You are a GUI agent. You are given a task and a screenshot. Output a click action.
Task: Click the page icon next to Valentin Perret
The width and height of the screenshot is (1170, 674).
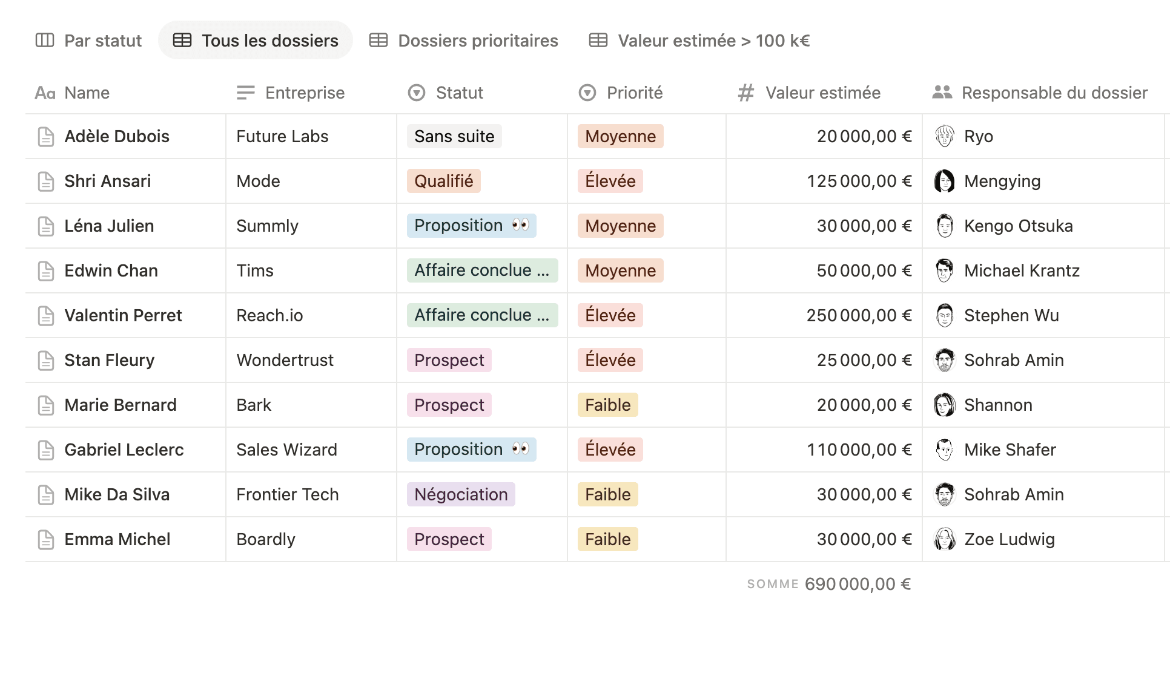[46, 316]
